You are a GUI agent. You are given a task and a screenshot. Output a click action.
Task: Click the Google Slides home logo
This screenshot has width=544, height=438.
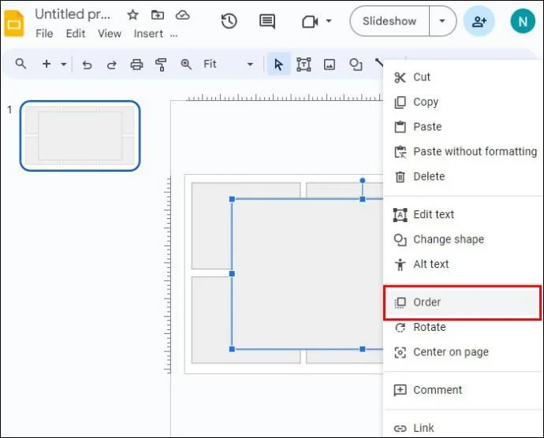point(14,23)
